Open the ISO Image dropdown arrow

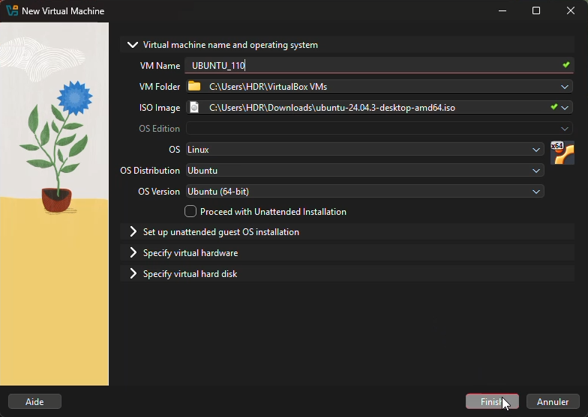[x=565, y=107]
